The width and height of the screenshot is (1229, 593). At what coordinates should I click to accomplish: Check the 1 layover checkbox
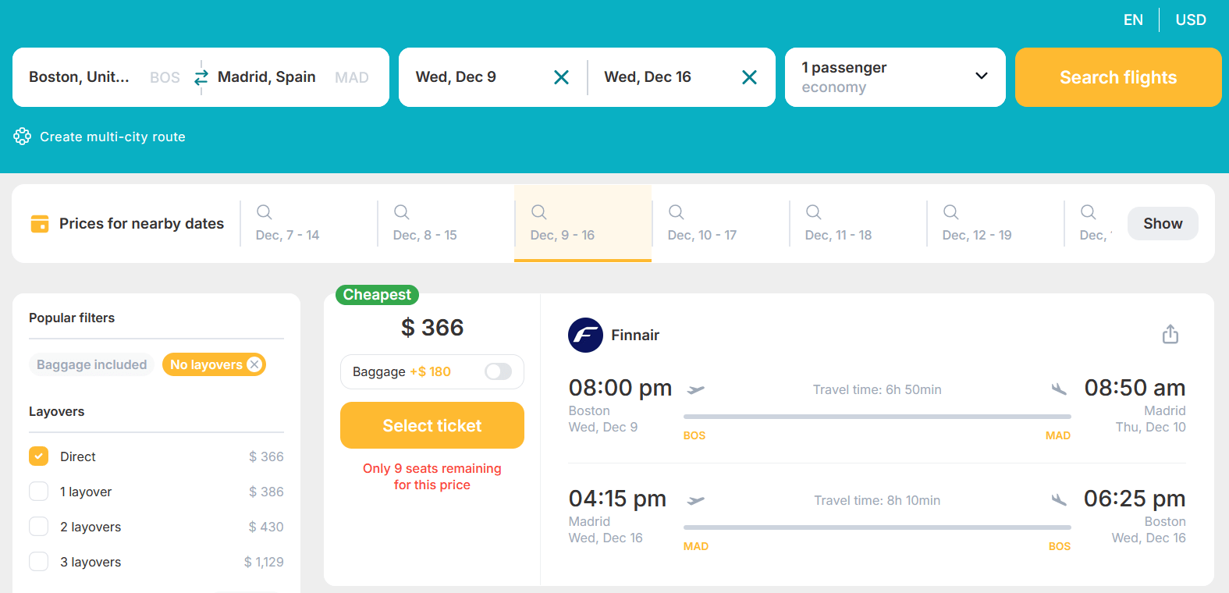pos(39,492)
